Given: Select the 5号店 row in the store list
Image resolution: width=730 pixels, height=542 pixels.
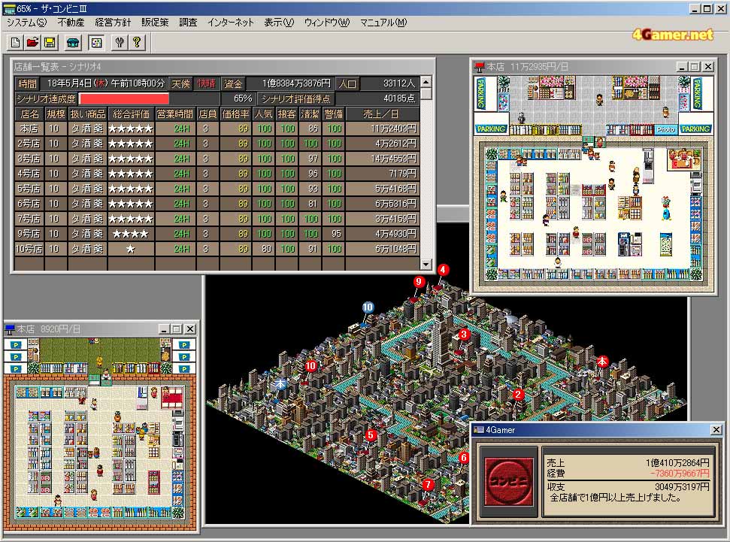Looking at the screenshot, I should point(217,189).
